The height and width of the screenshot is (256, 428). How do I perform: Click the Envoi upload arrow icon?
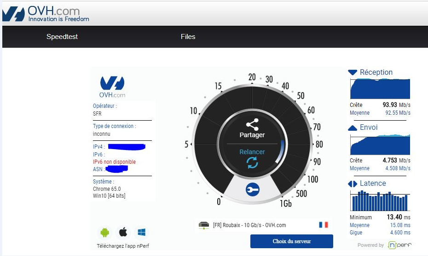353,128
